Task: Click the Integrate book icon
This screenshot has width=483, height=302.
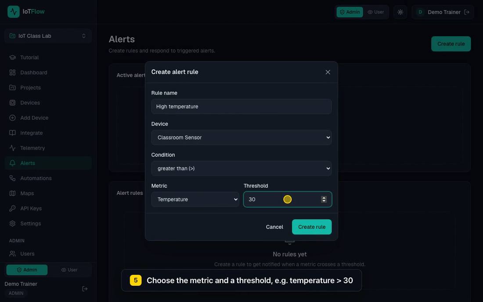Action: (12, 133)
